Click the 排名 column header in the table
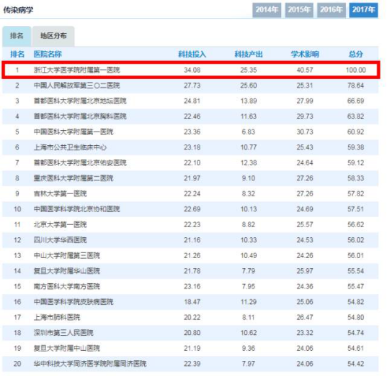 coord(17,54)
